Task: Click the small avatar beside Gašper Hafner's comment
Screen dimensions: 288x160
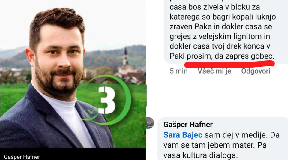Action: tap(150, 123)
